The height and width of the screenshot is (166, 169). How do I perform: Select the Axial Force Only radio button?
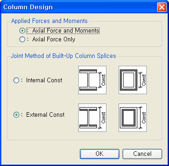coord(22,40)
